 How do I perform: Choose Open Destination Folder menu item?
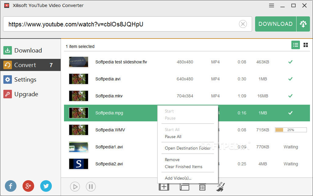point(188,148)
